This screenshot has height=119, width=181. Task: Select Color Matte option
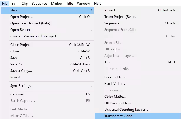coord(115,97)
